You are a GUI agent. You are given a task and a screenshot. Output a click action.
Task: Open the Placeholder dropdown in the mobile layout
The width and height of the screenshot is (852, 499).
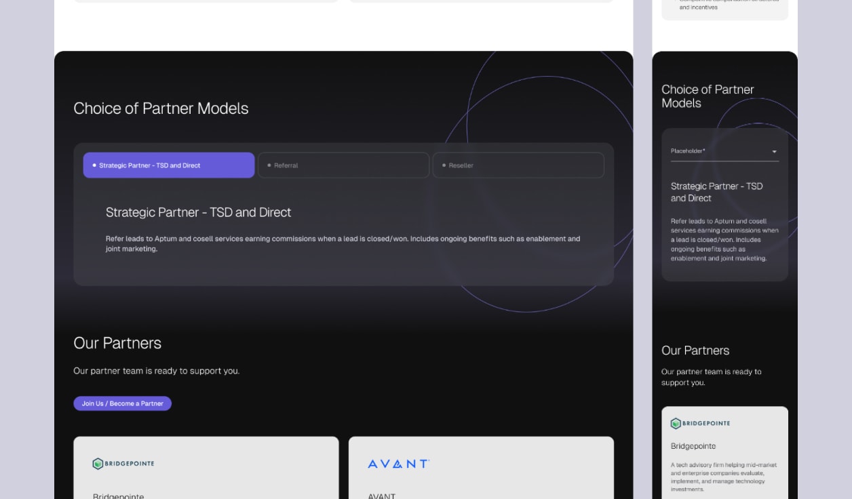coord(724,151)
